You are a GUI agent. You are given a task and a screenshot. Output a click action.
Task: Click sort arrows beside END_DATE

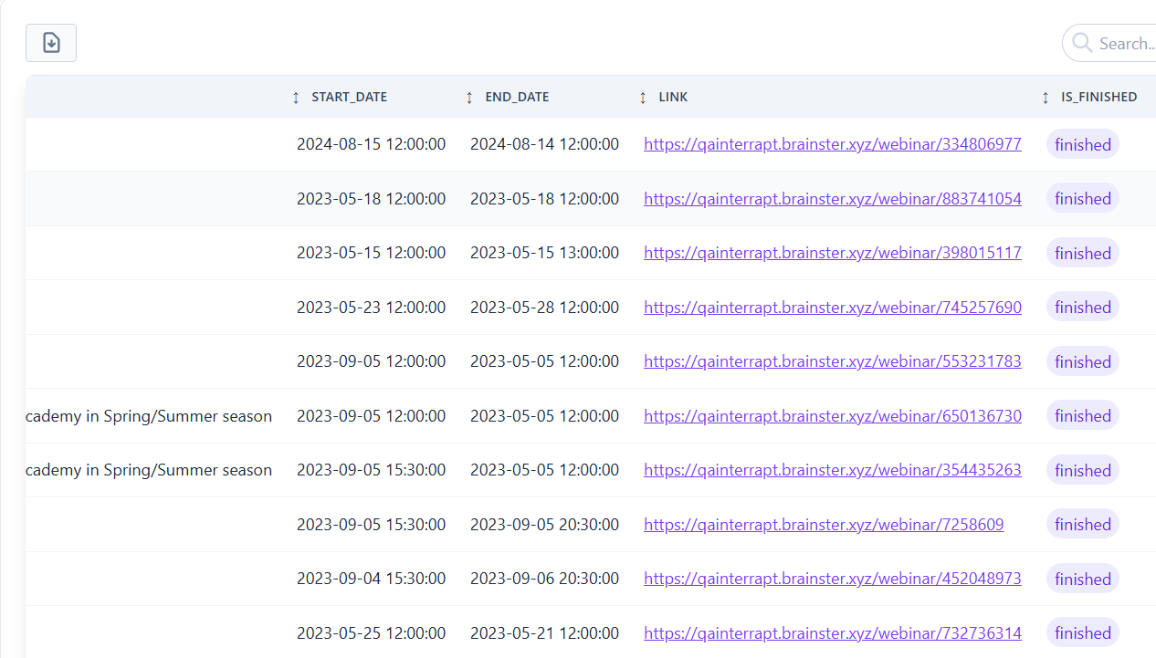pyautogui.click(x=469, y=98)
